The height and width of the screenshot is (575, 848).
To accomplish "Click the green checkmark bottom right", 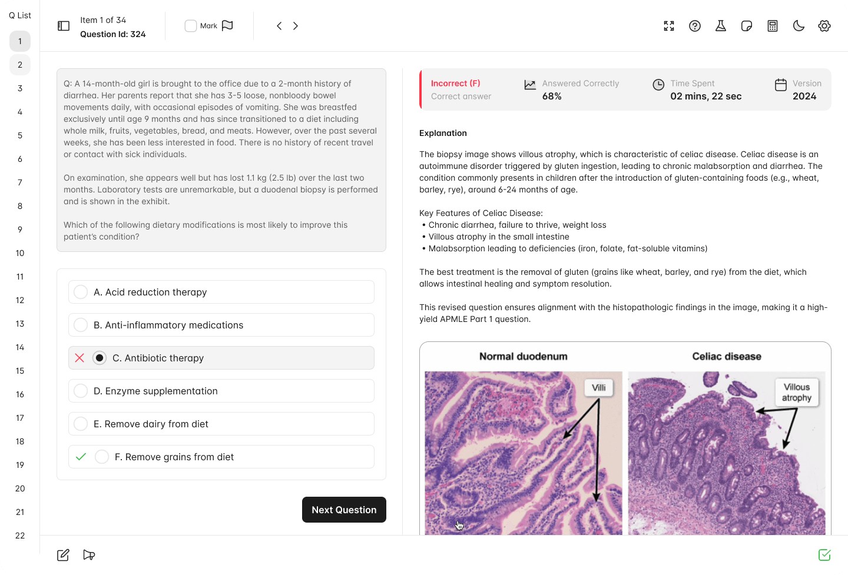I will [x=824, y=554].
